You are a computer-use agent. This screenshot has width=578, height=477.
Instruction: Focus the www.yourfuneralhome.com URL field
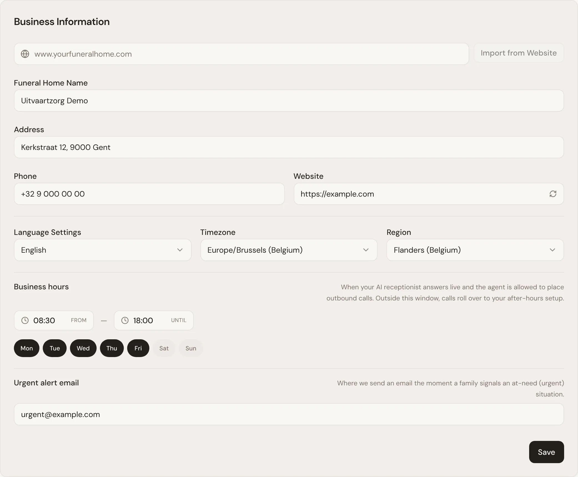tap(242, 54)
